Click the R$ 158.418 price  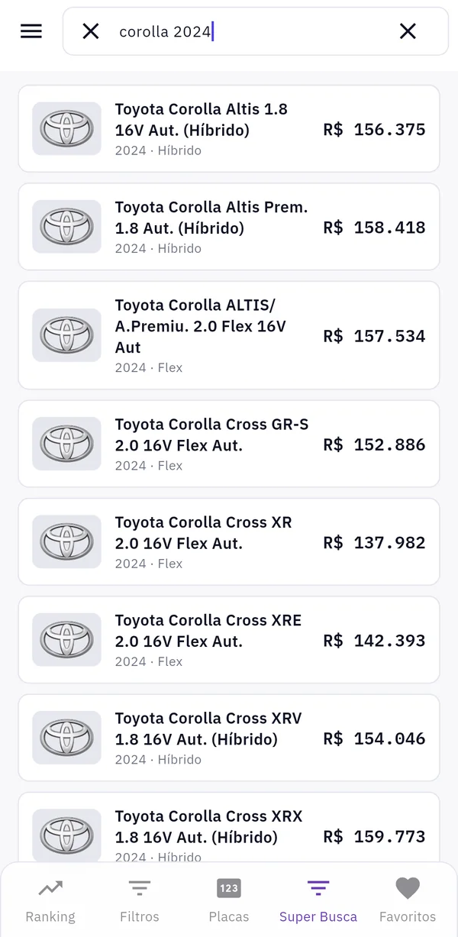tap(374, 228)
